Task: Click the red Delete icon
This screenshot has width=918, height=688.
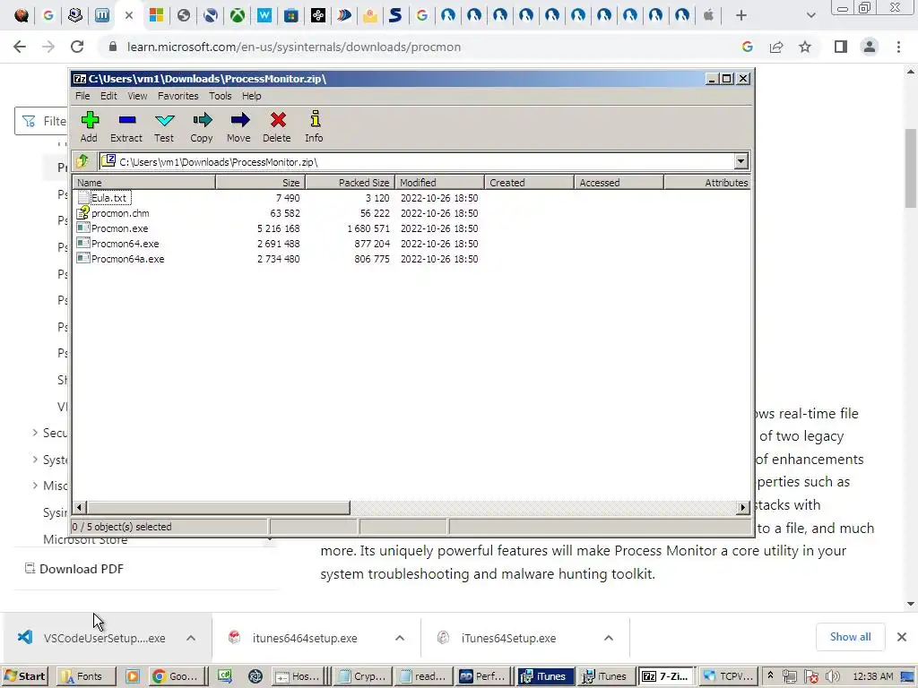Action: pos(277,126)
